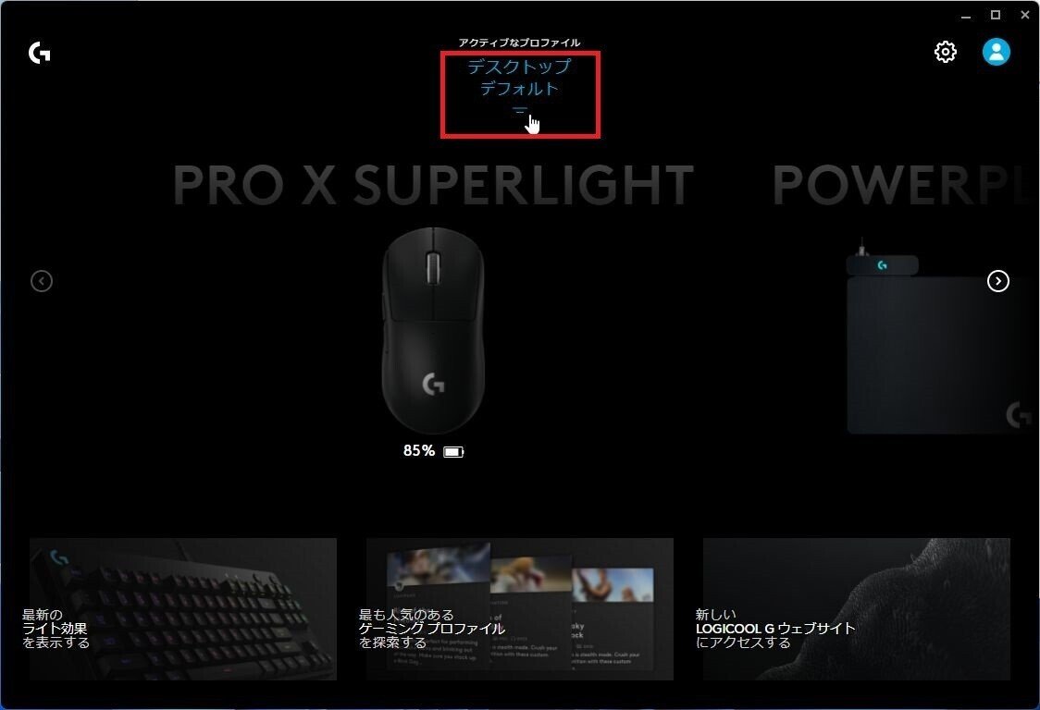The width and height of the screenshot is (1040, 710).
Task: Click the battery indicator icon below the mouse
Action: click(x=453, y=451)
